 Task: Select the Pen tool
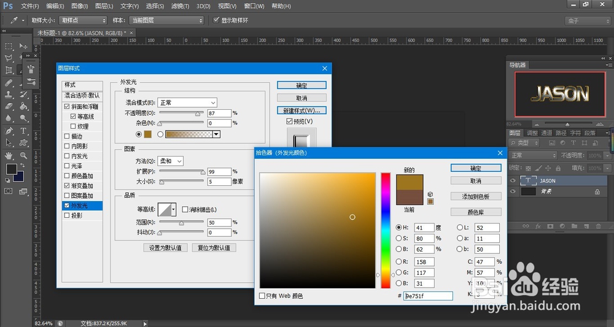(9, 131)
